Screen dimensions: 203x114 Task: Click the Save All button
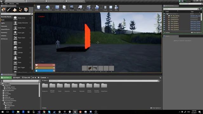coord(26,78)
